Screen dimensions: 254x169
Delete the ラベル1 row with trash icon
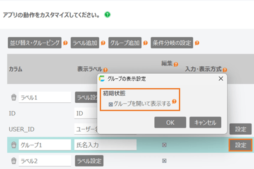14,97
